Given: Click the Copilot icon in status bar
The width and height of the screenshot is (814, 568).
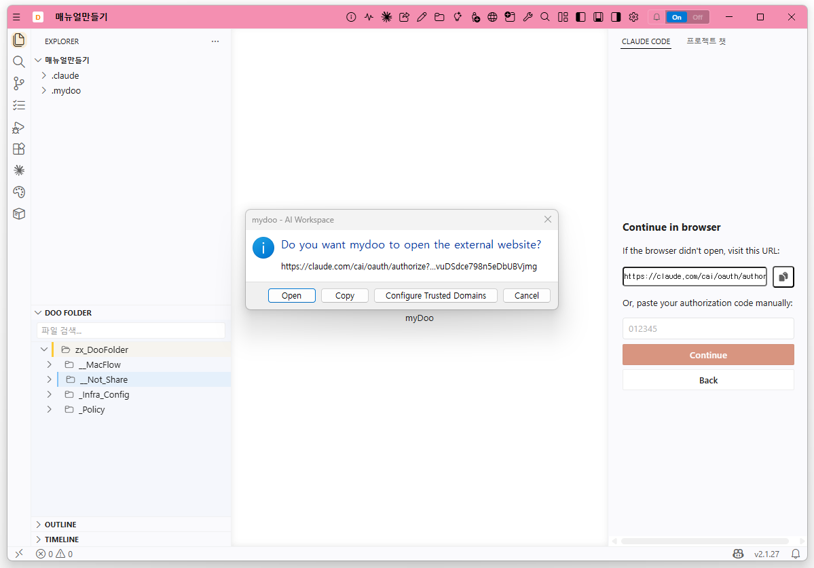Looking at the screenshot, I should pos(738,554).
